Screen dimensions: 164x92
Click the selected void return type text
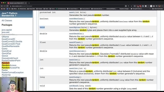click(x=42, y=27)
